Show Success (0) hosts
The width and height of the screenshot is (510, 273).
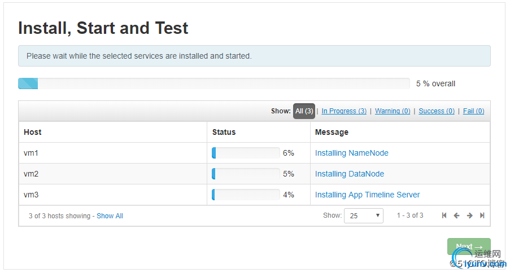[437, 111]
